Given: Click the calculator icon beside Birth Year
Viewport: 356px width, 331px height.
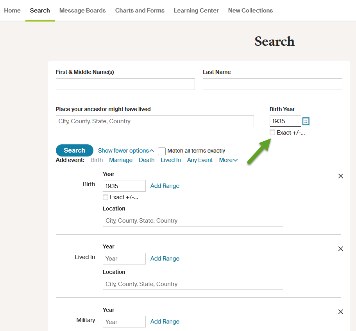Looking at the screenshot, I should 306,121.
